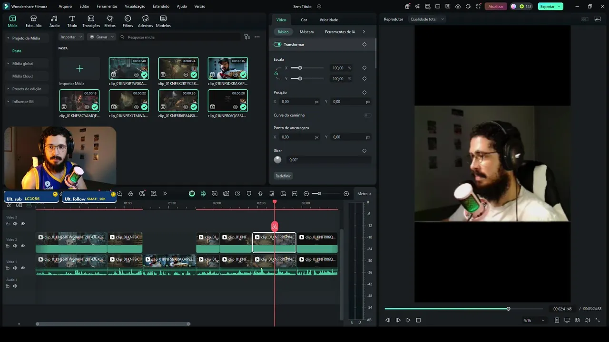
Task: Click the timeline zoom in plus icon
Action: [x=346, y=194]
